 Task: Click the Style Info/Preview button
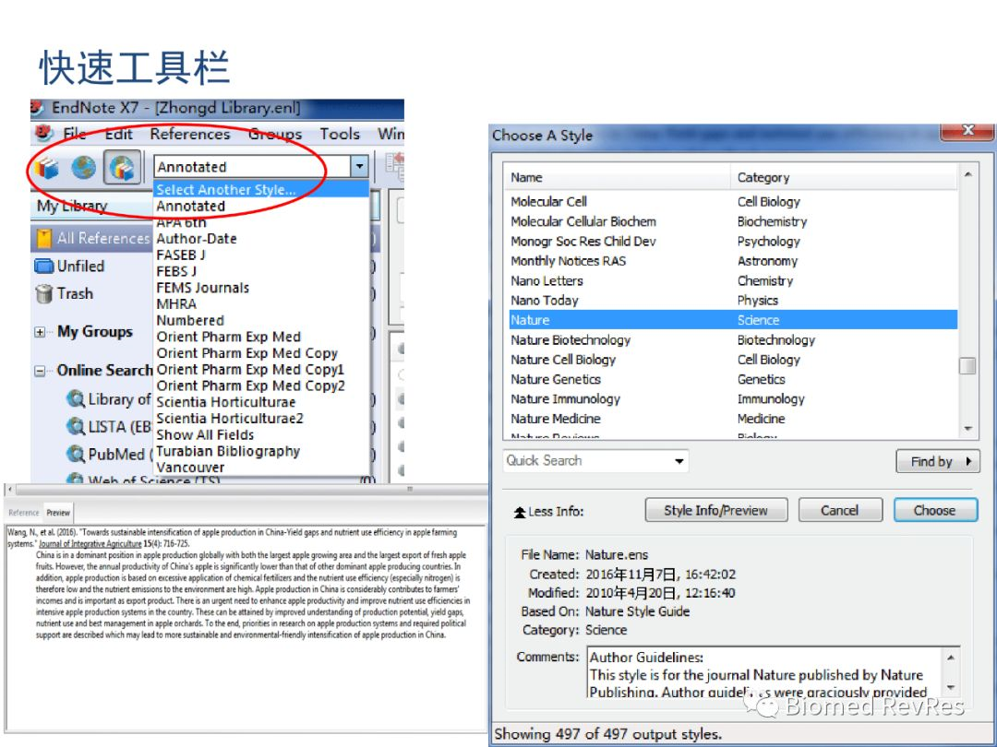[716, 510]
